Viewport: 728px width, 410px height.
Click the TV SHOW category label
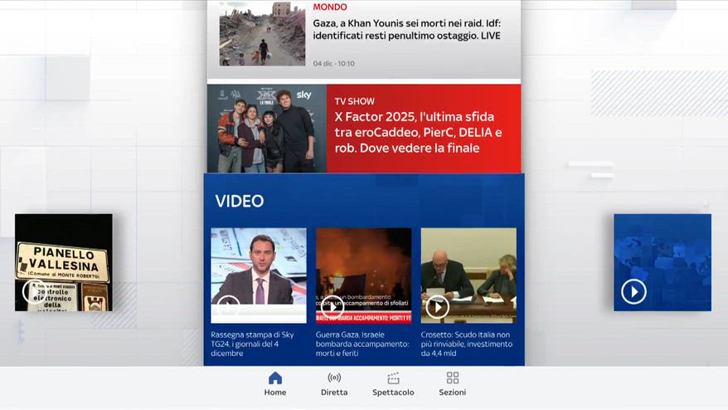click(x=355, y=101)
